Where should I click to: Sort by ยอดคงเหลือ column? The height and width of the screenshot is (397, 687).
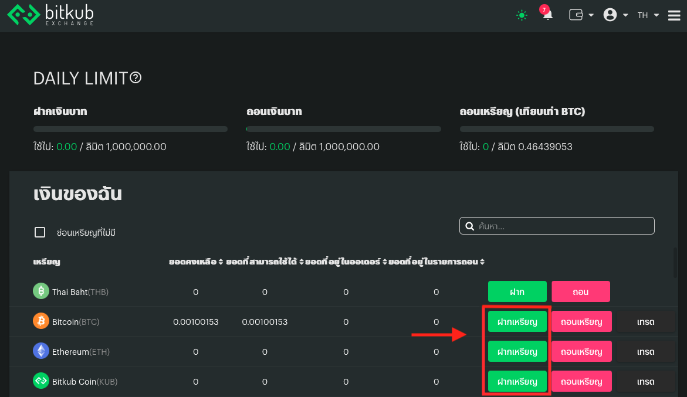click(196, 262)
